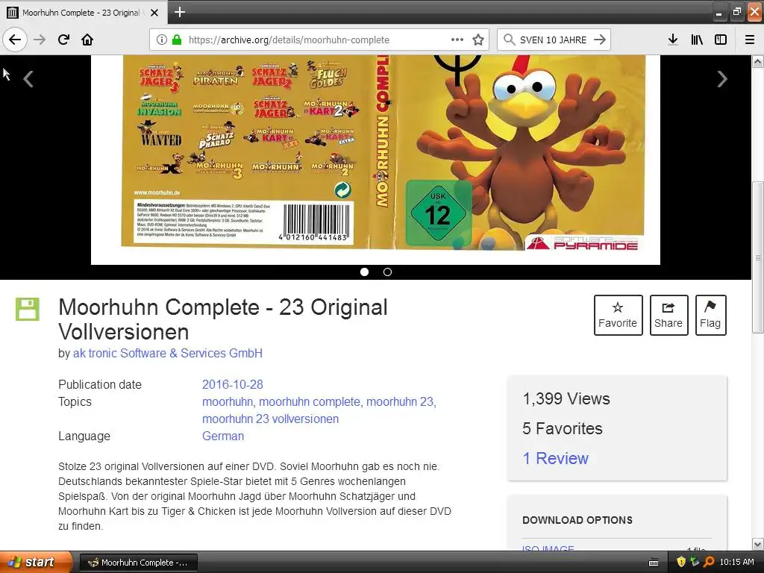The image size is (764, 573).
Task: Show previous image in carousel
Action: pyautogui.click(x=28, y=79)
